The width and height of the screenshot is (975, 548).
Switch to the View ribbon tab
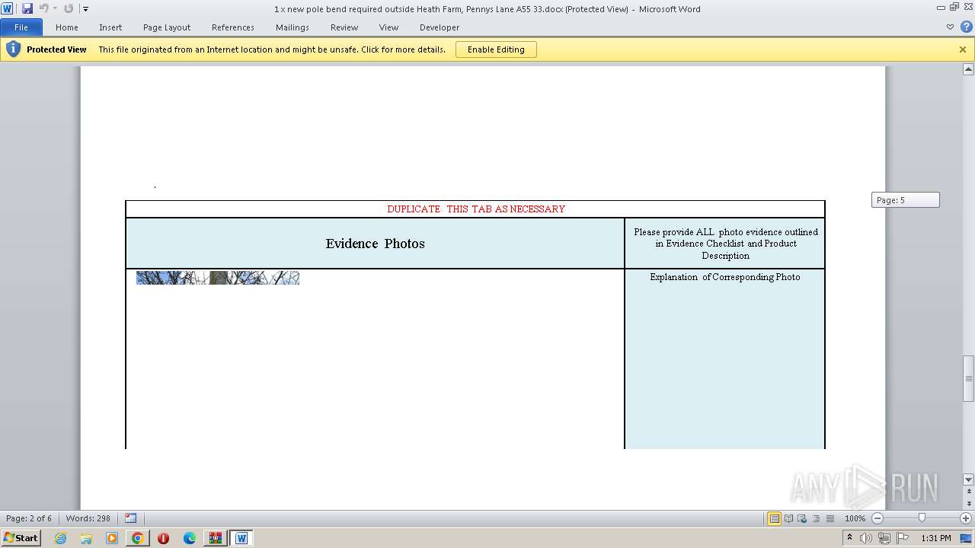coord(389,27)
